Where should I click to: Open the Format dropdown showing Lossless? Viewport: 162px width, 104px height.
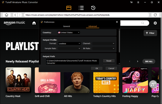point(69,43)
